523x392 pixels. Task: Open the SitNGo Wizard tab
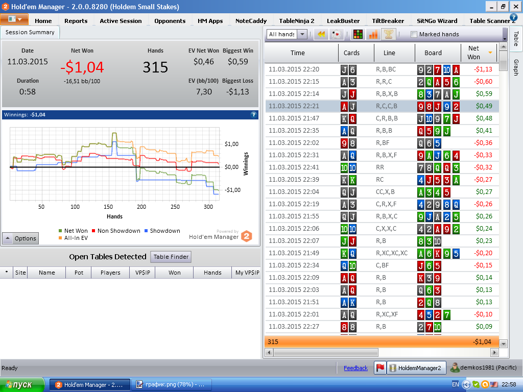pyautogui.click(x=437, y=20)
